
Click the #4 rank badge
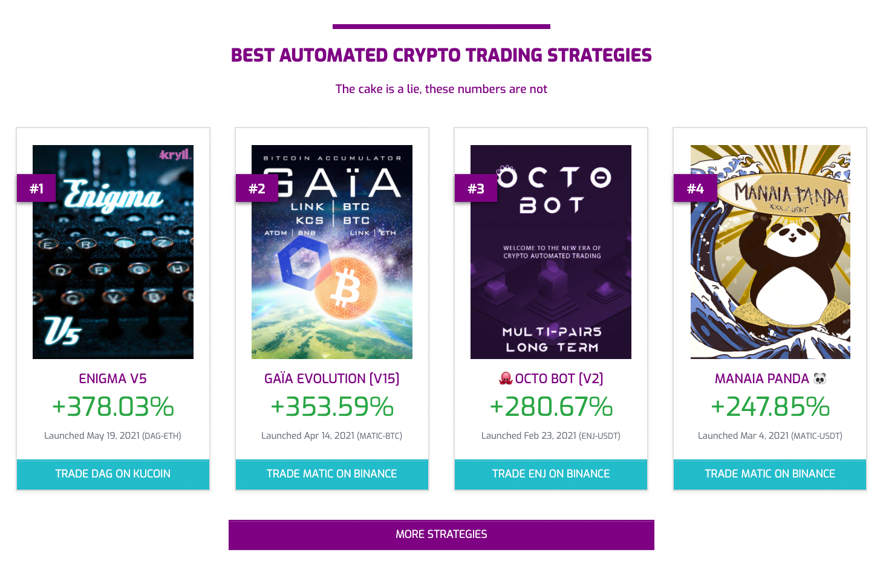coord(695,188)
